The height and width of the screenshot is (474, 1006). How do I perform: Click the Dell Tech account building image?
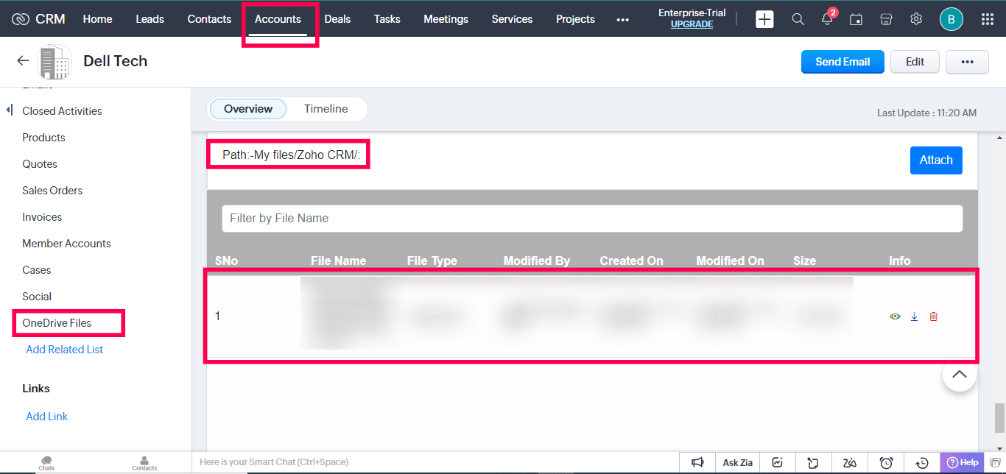[x=54, y=62]
